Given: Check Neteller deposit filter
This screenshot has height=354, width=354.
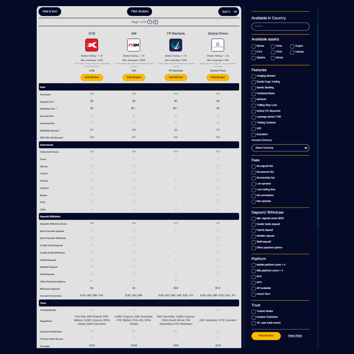Looking at the screenshot, I should pyautogui.click(x=254, y=236).
